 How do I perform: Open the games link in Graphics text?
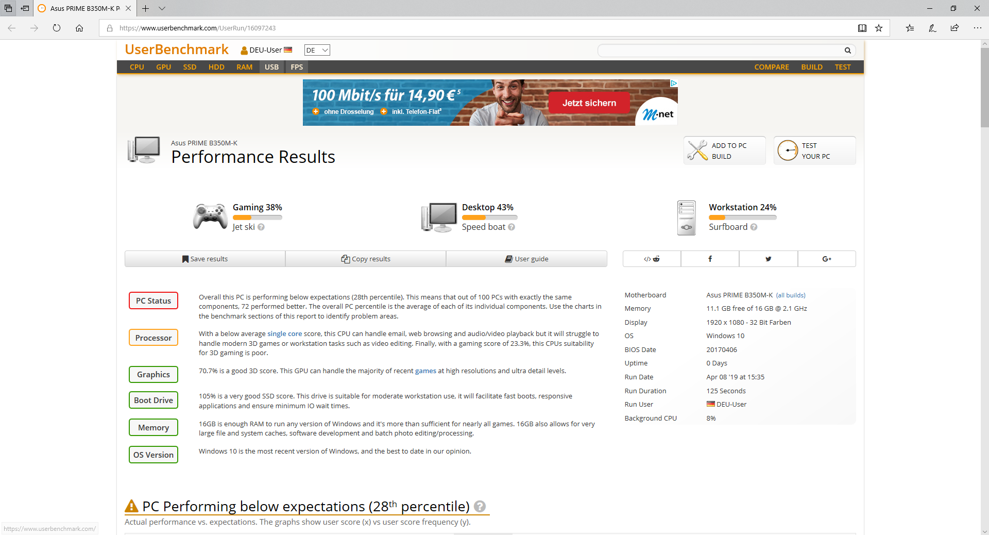(425, 371)
